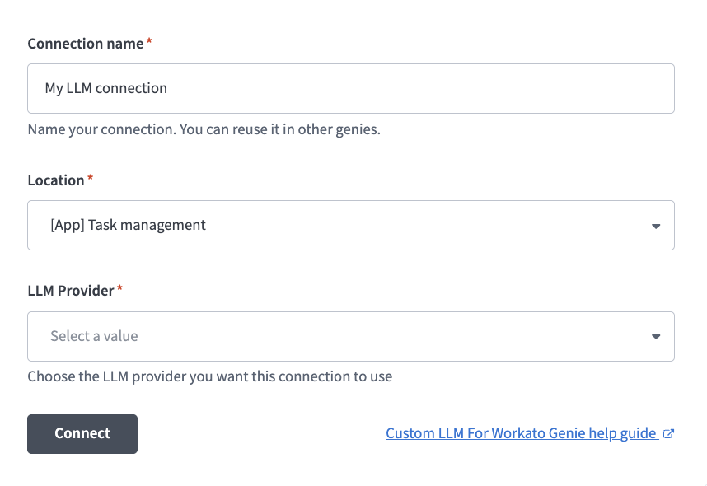Click the Connect button
The image size is (707, 486).
[x=82, y=433]
